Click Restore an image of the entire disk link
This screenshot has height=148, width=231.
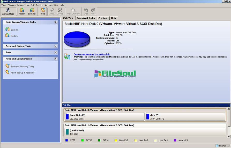pos(92,54)
